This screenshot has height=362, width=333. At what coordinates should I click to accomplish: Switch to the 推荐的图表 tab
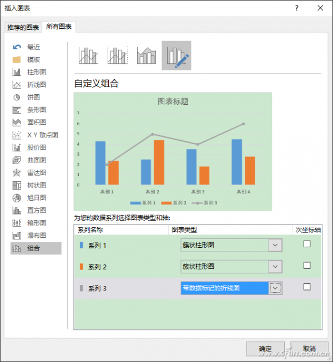pos(23,28)
